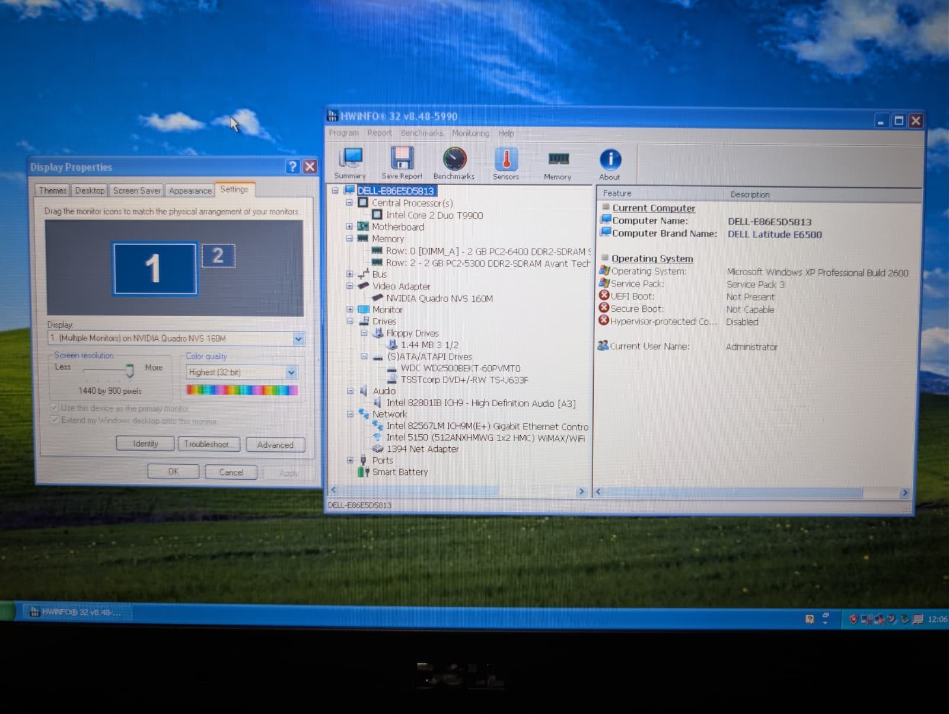Select the DELL-E86E5D5813 root tree item
The width and height of the screenshot is (949, 714).
click(x=396, y=191)
